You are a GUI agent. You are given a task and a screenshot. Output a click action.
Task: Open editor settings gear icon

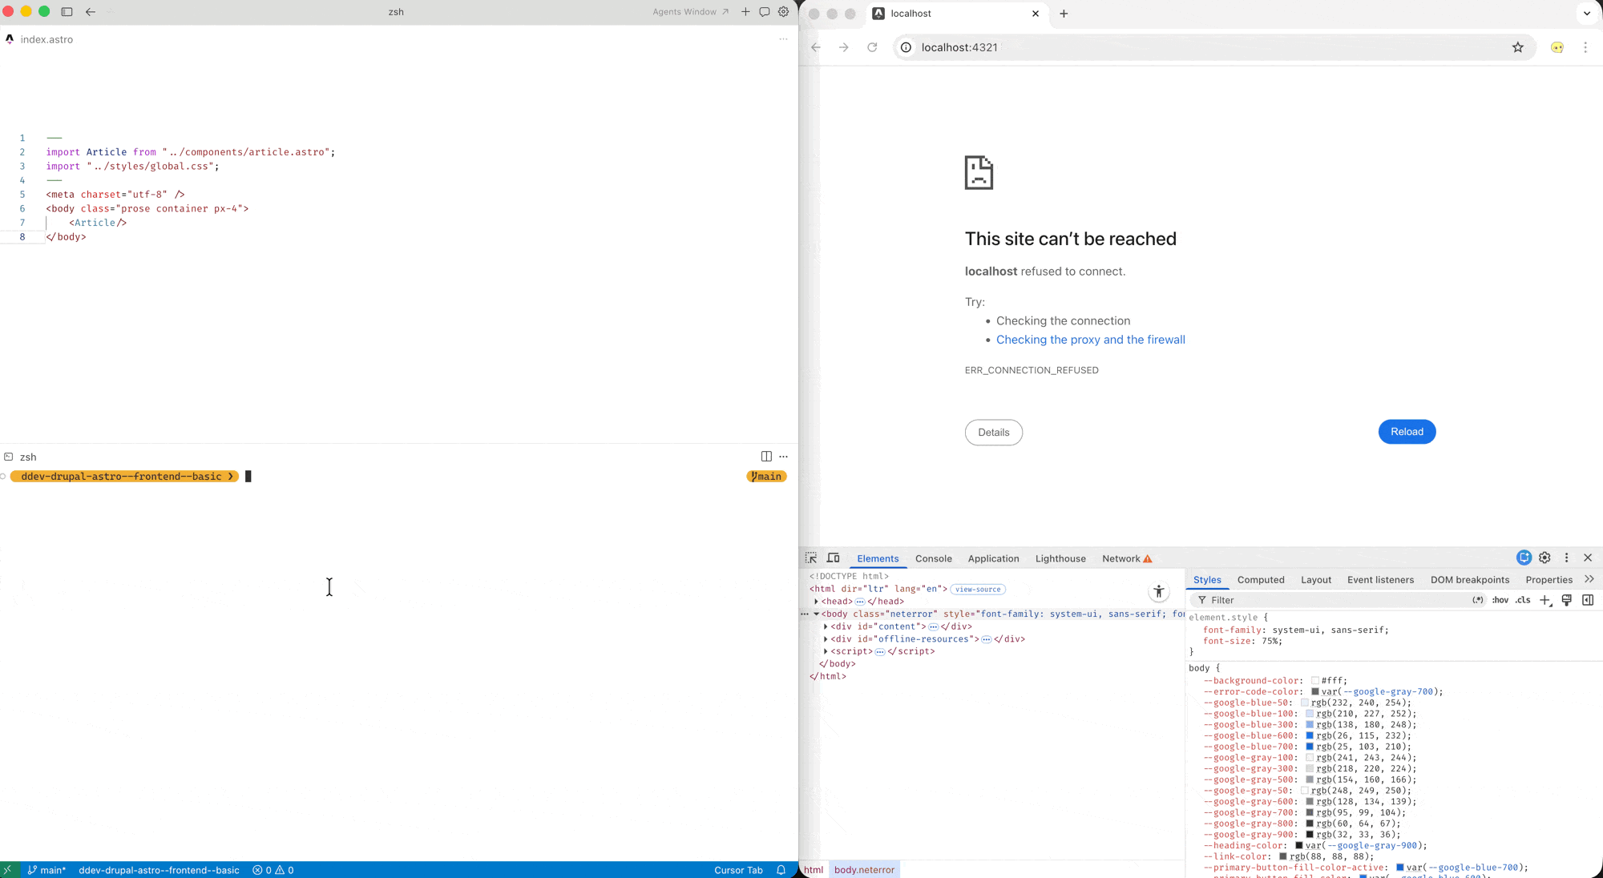click(784, 12)
